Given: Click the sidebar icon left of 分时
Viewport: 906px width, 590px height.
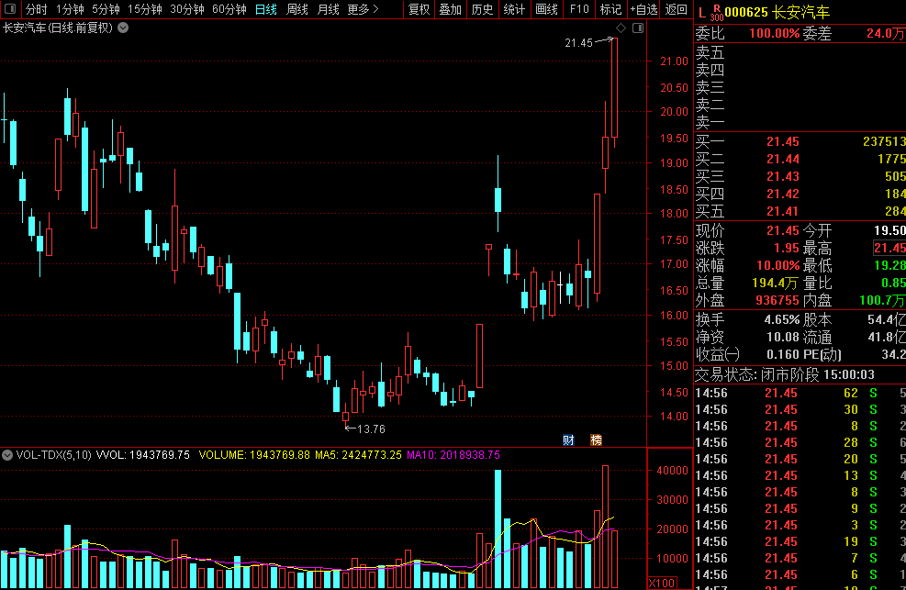Looking at the screenshot, I should click(x=10, y=9).
